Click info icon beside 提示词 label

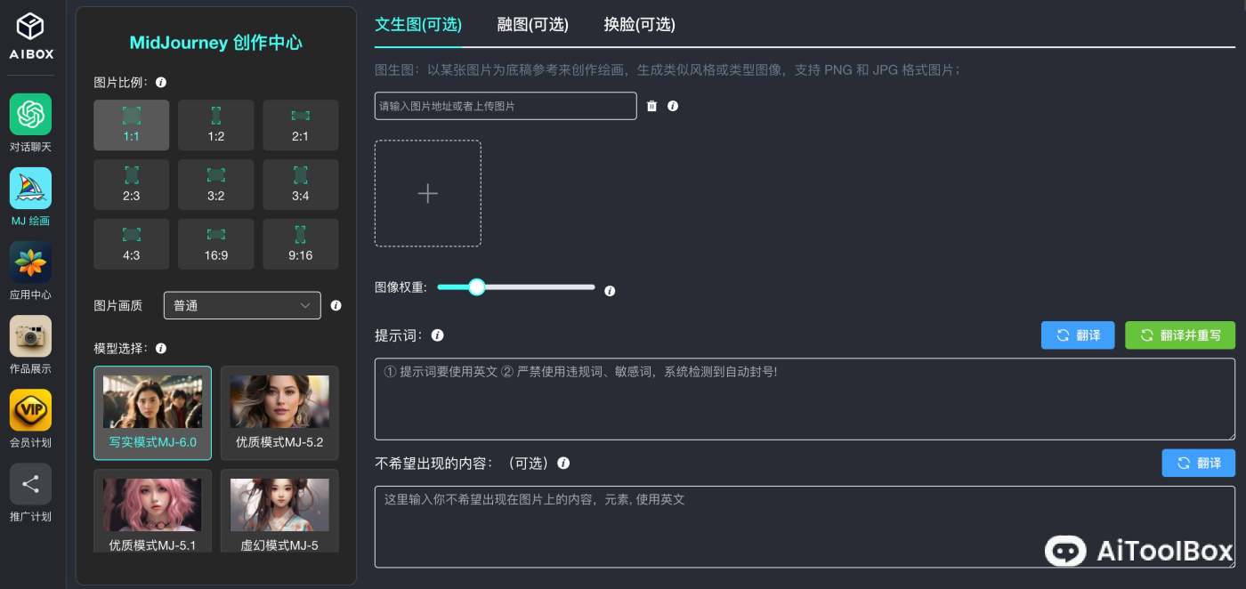[x=438, y=335]
